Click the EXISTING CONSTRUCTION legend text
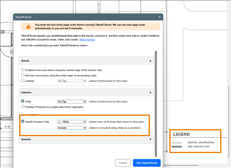Viewport: 231px width, 168px height. pos(201,142)
